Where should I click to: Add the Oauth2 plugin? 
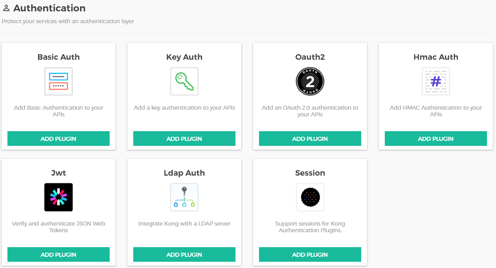coord(310,138)
